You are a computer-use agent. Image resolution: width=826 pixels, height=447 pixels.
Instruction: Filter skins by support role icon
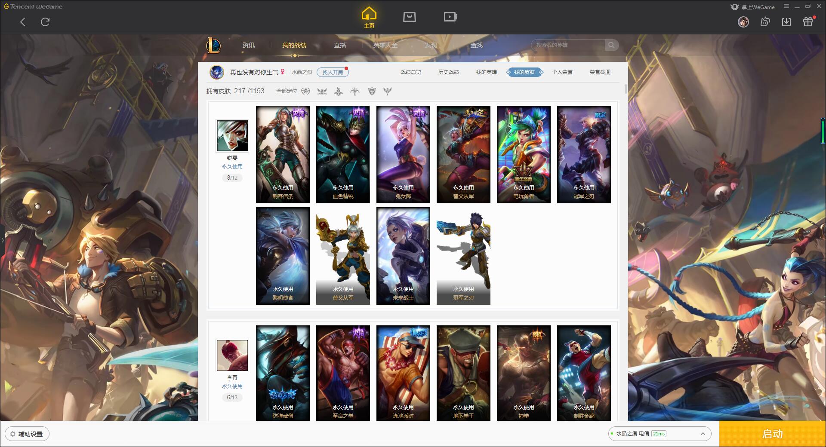388,91
